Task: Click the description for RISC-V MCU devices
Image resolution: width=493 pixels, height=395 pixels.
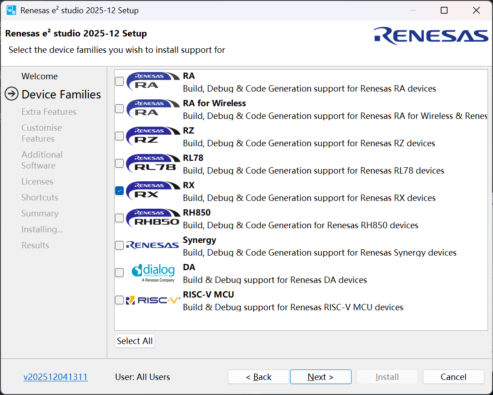Action: pyautogui.click(x=293, y=308)
